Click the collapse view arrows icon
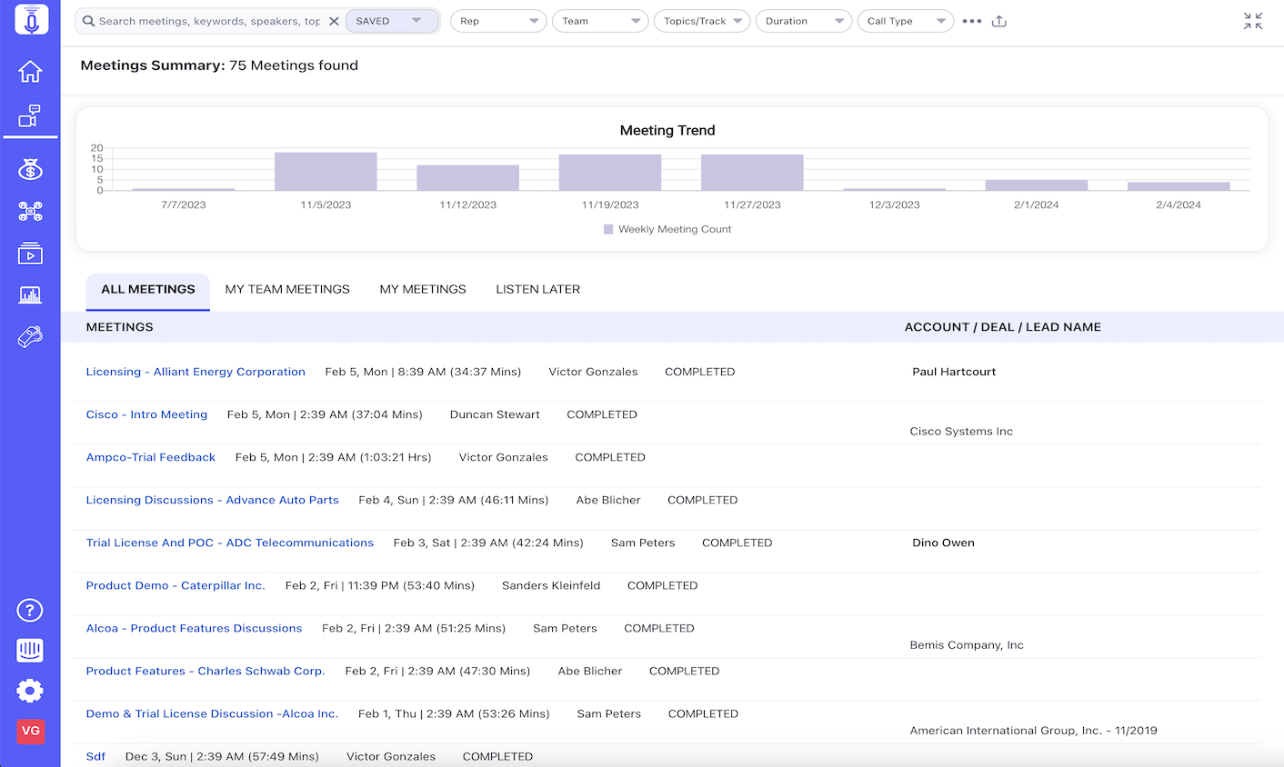Viewport: 1284px width, 767px height. tap(1253, 20)
